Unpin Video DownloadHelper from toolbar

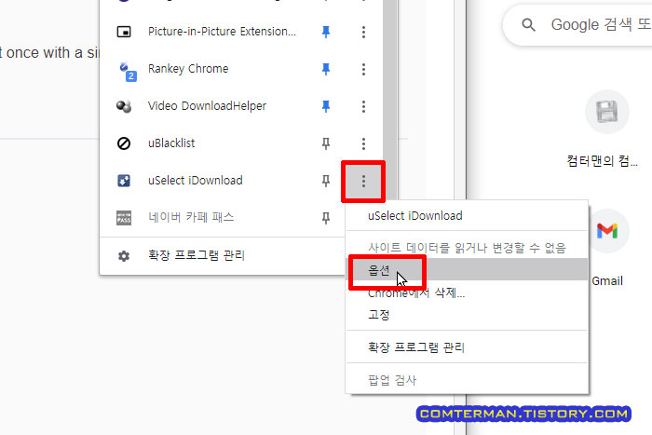[326, 106]
